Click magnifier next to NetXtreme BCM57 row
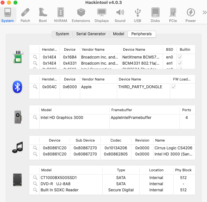Screen dimensions: 207x202 35,57
